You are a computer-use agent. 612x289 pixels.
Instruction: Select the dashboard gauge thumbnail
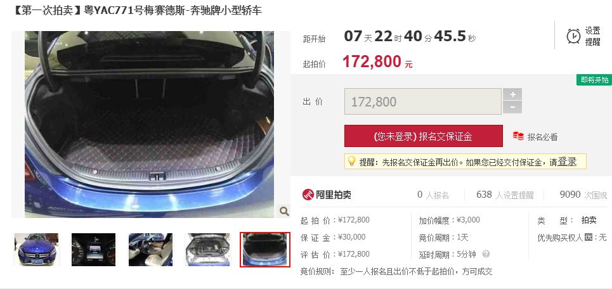(x=94, y=250)
